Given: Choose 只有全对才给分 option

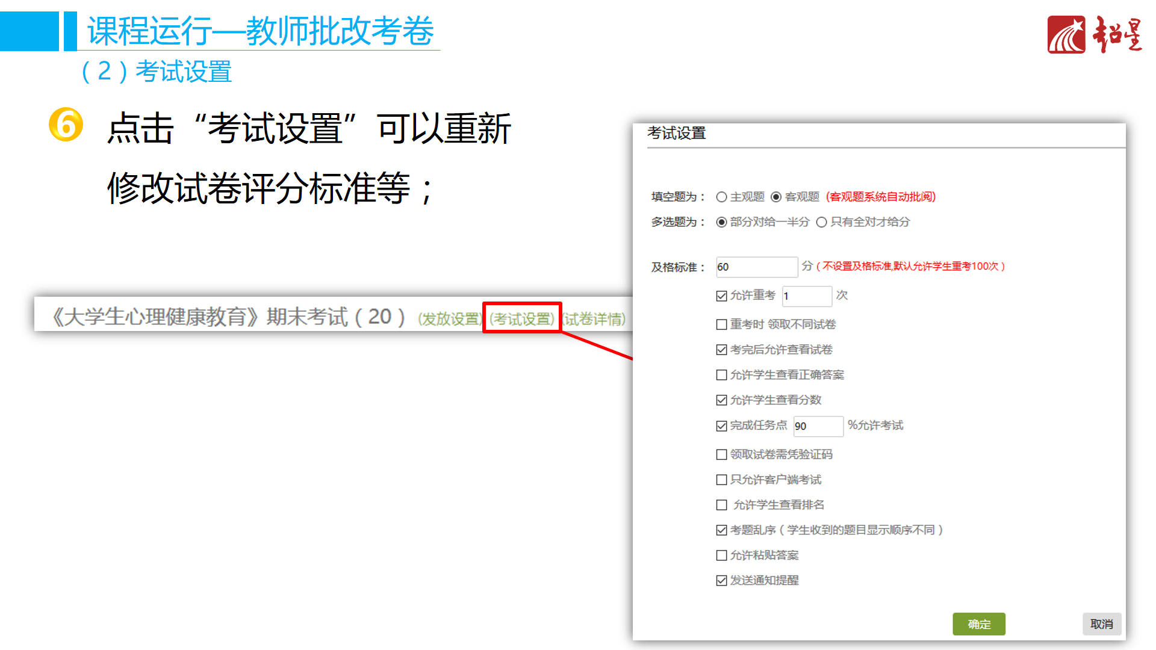Looking at the screenshot, I should point(821,222).
